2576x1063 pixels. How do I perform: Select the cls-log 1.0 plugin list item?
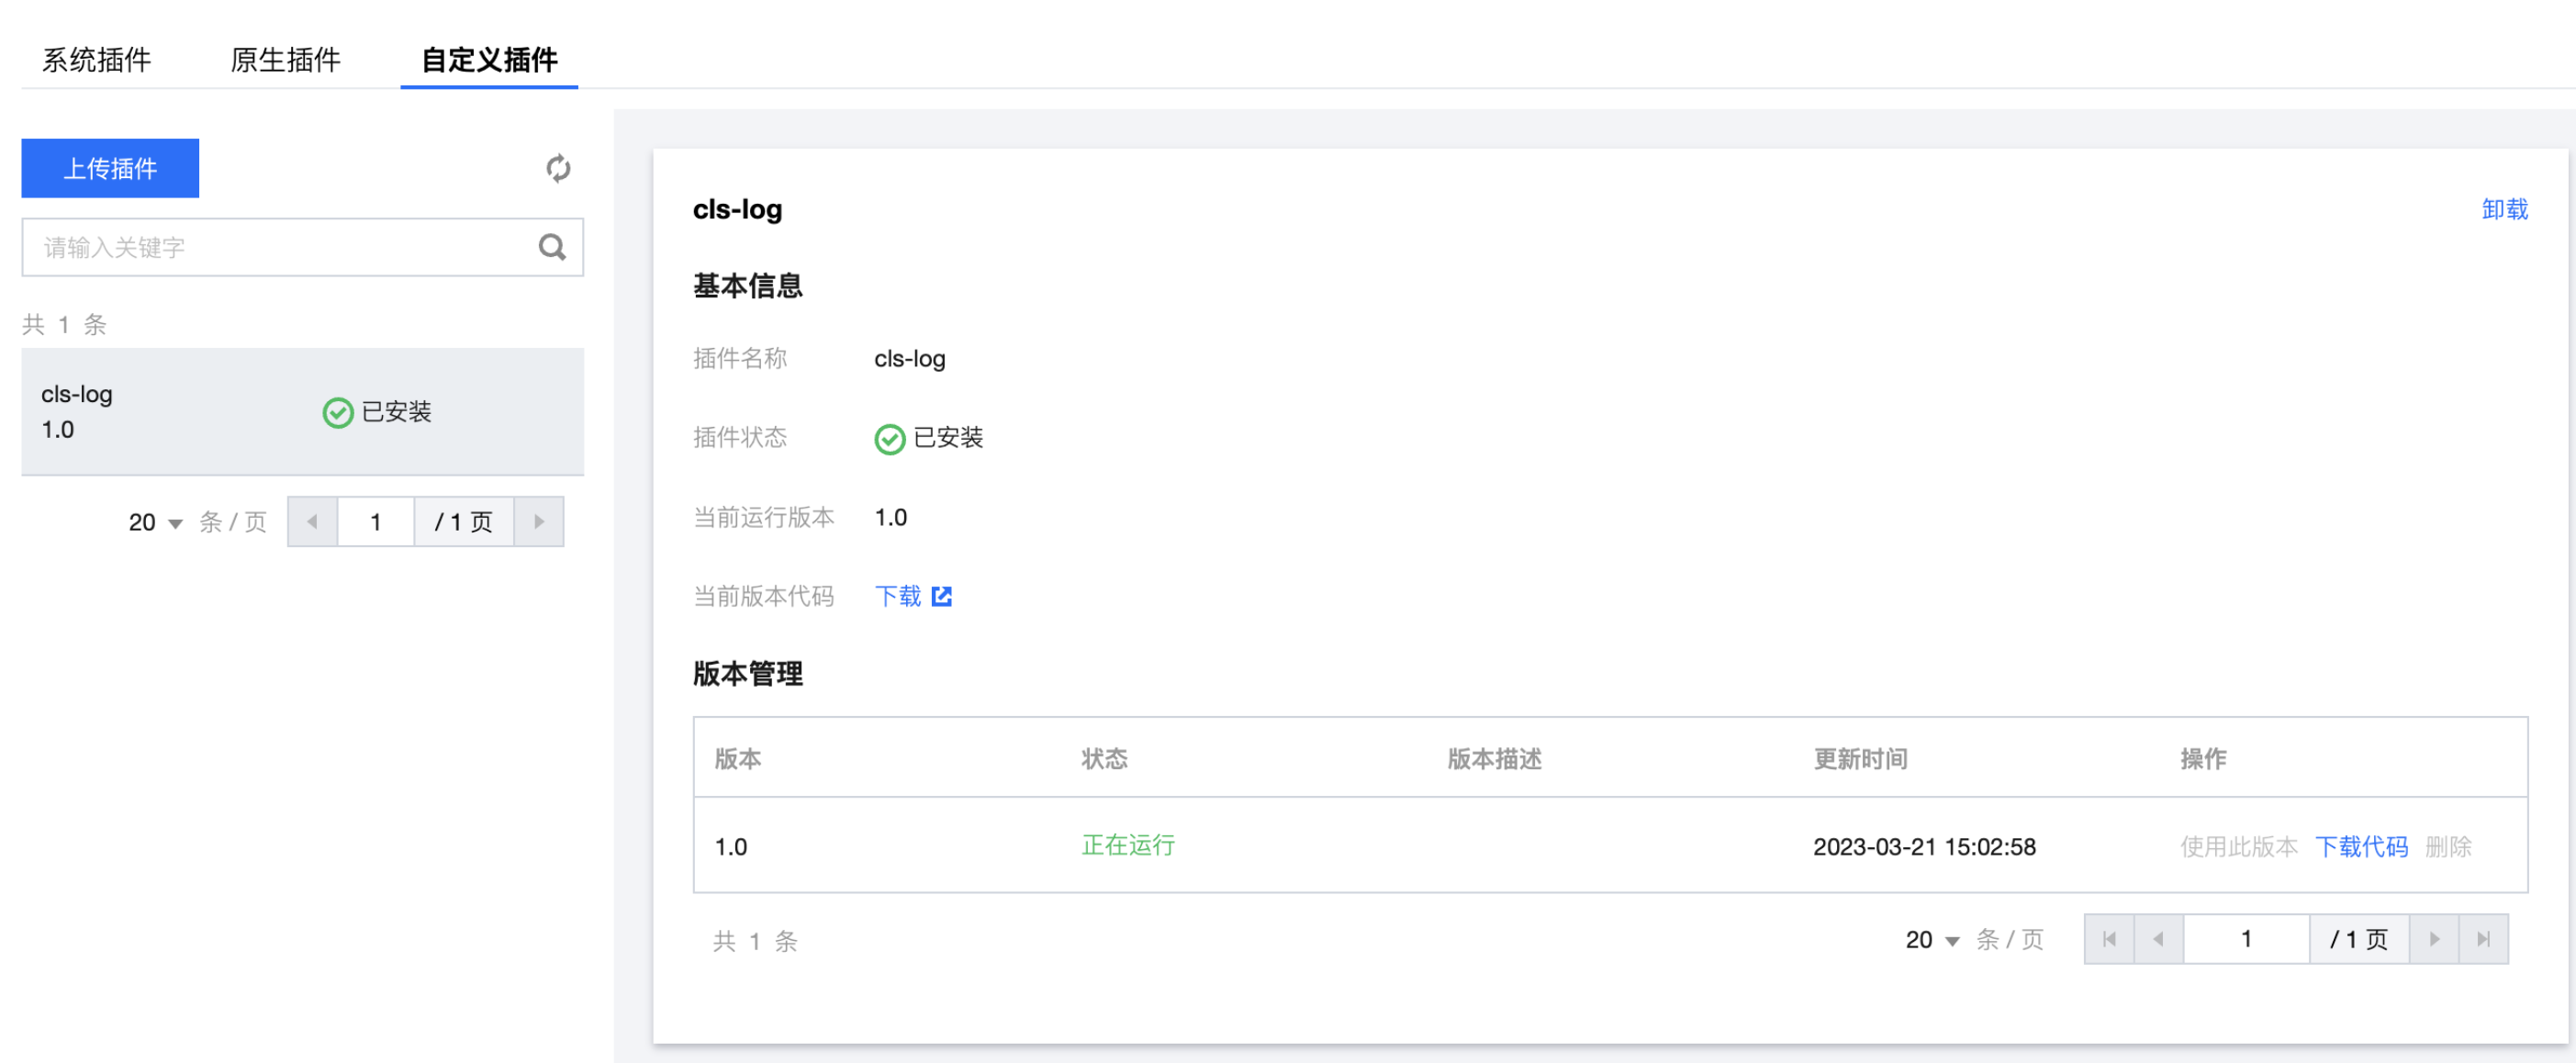tap(303, 412)
